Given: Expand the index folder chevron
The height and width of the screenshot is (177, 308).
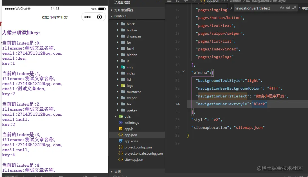Looking at the screenshot, I should [x=118, y=73].
